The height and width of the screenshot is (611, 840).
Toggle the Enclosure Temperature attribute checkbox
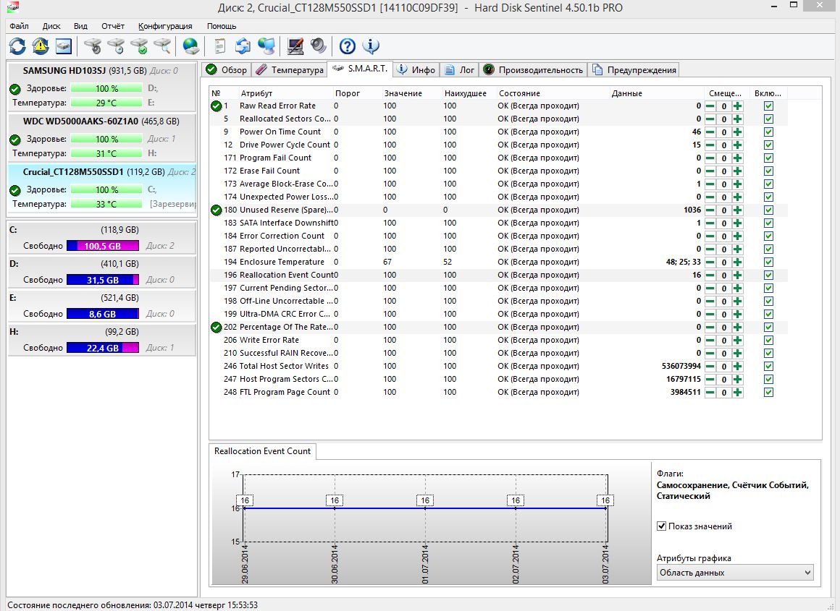[x=768, y=262]
